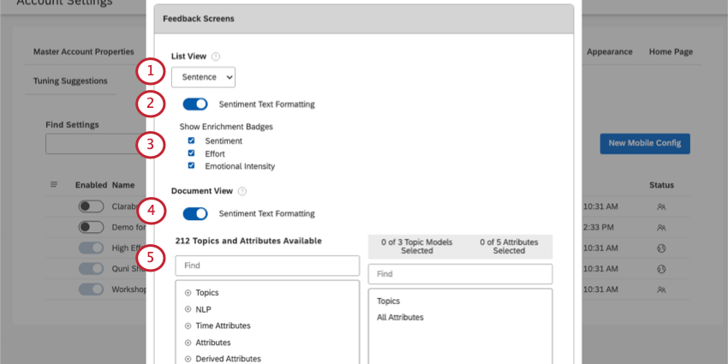This screenshot has width=728, height=364.
Task: Expand the Topics tree node
Action: pyautogui.click(x=188, y=293)
